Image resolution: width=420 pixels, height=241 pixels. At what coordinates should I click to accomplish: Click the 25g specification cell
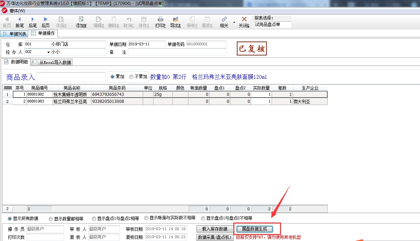(x=163, y=94)
